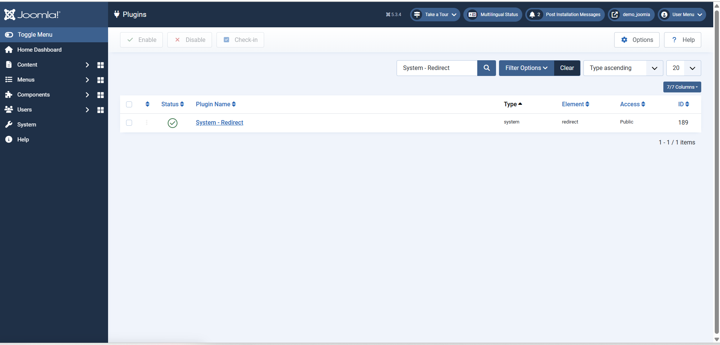Open Menus dashboard grid icon
720x345 pixels.
(100, 80)
